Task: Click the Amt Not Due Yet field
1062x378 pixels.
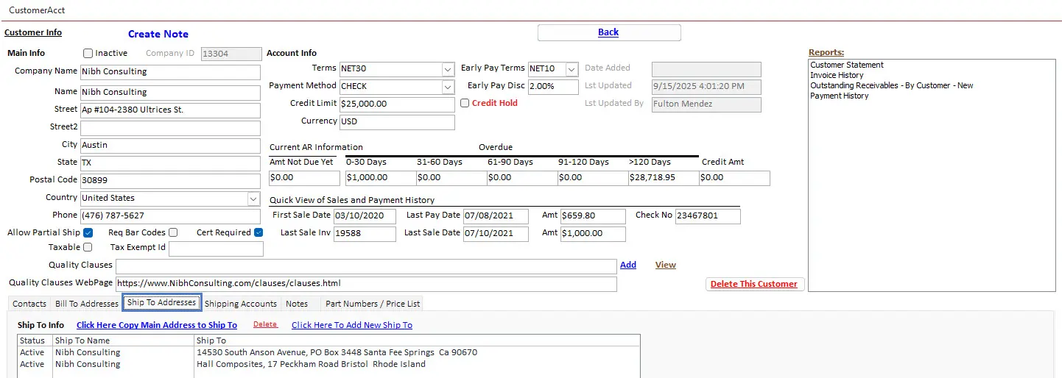Action: tap(304, 178)
